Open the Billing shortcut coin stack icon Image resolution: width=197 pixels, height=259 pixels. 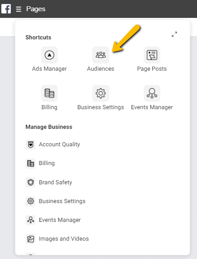click(49, 93)
